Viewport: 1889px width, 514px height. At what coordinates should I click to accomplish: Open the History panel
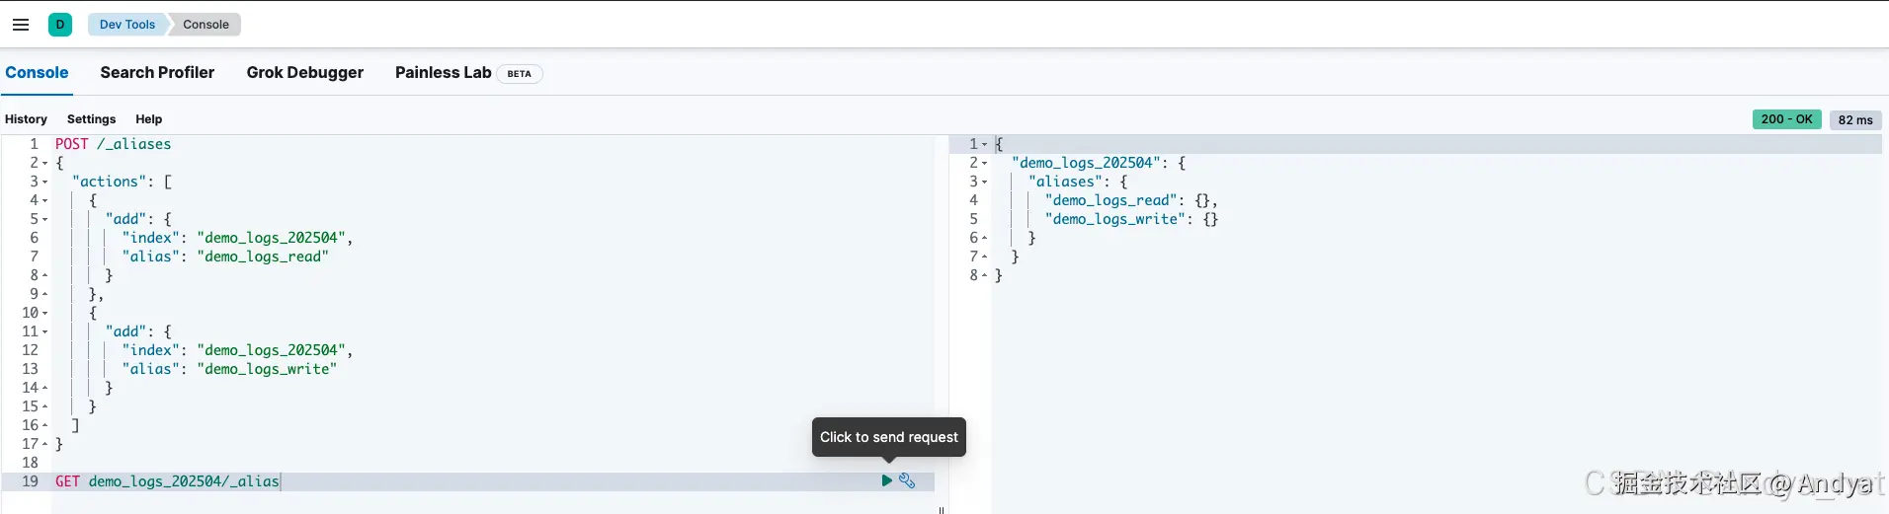pyautogui.click(x=26, y=119)
